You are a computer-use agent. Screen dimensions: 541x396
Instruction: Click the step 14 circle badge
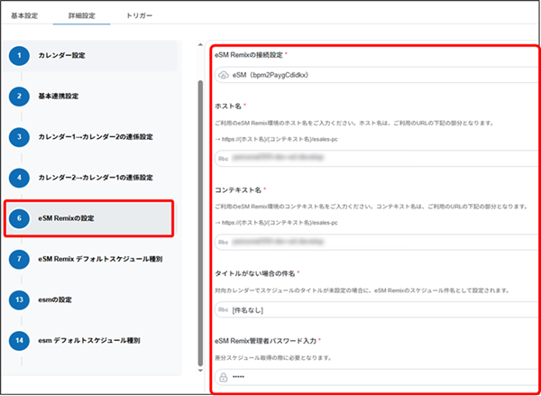pyautogui.click(x=18, y=341)
